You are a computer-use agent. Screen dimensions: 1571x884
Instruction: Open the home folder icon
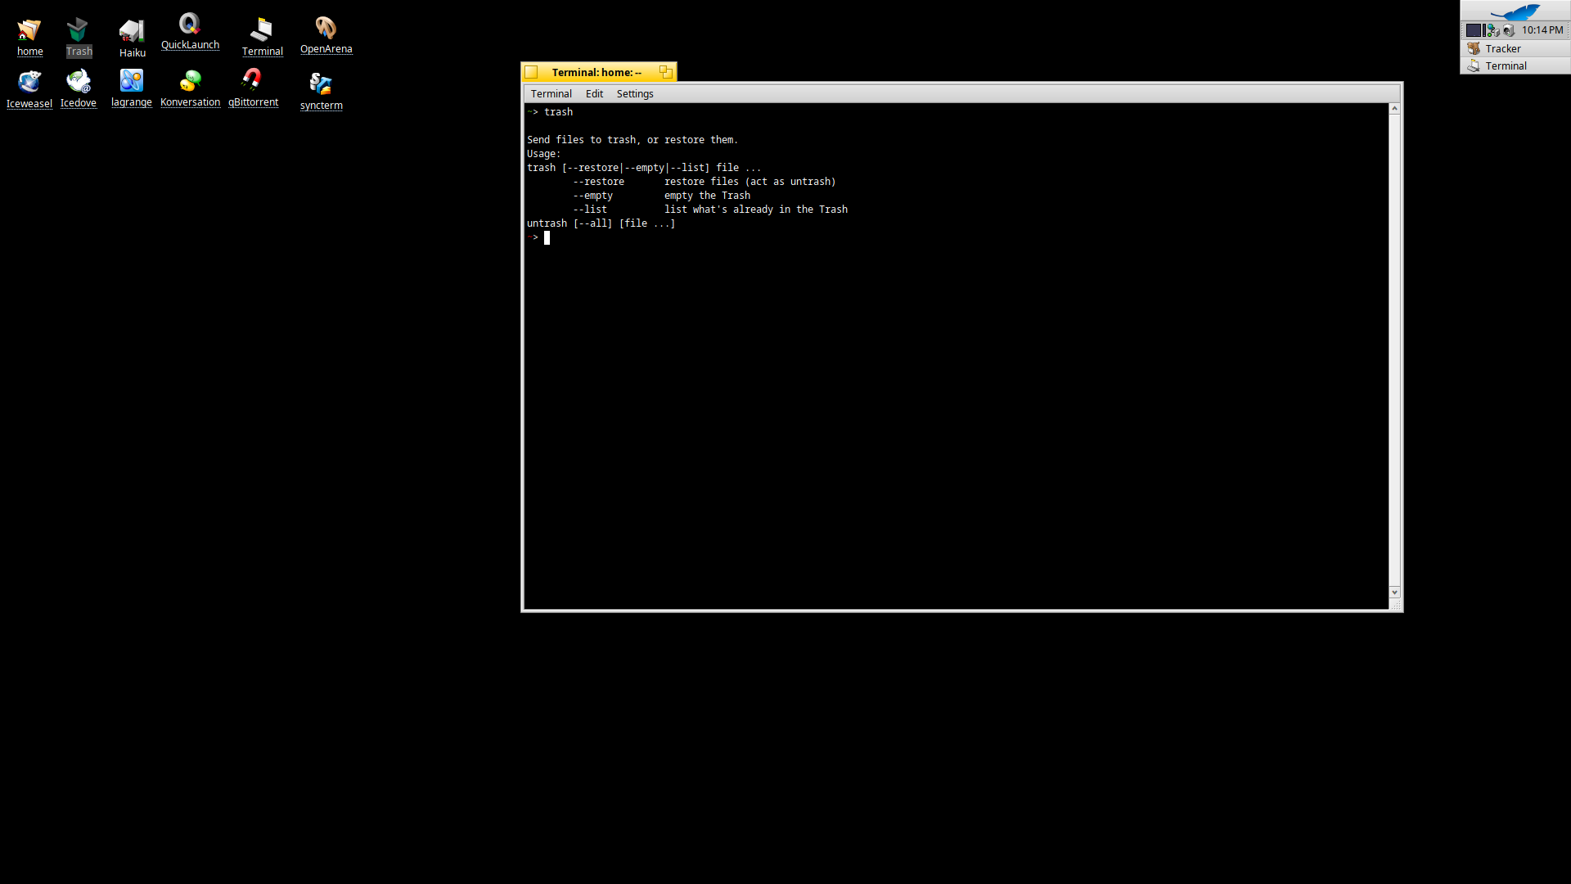(29, 32)
